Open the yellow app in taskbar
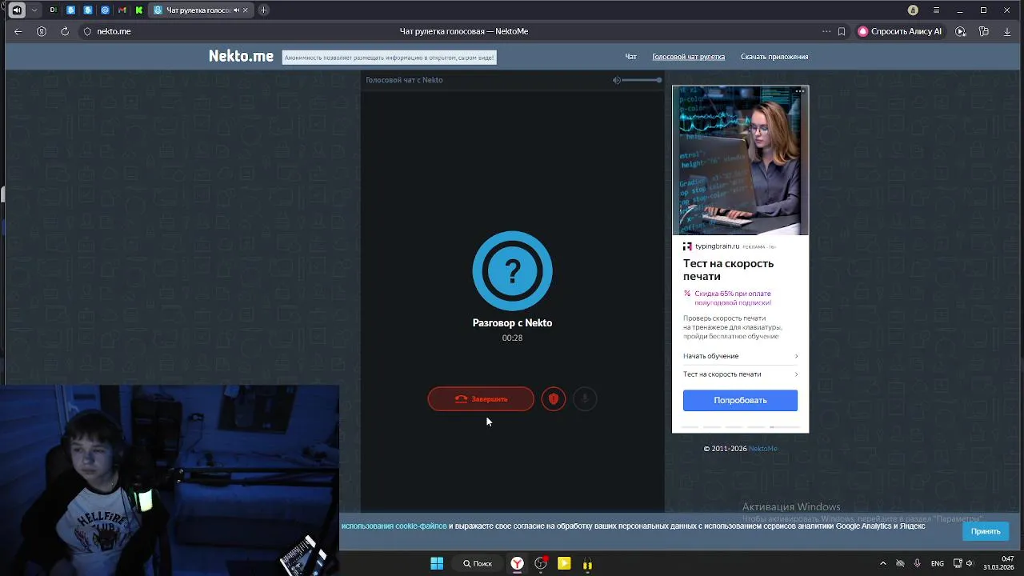The image size is (1024, 576). 564,563
